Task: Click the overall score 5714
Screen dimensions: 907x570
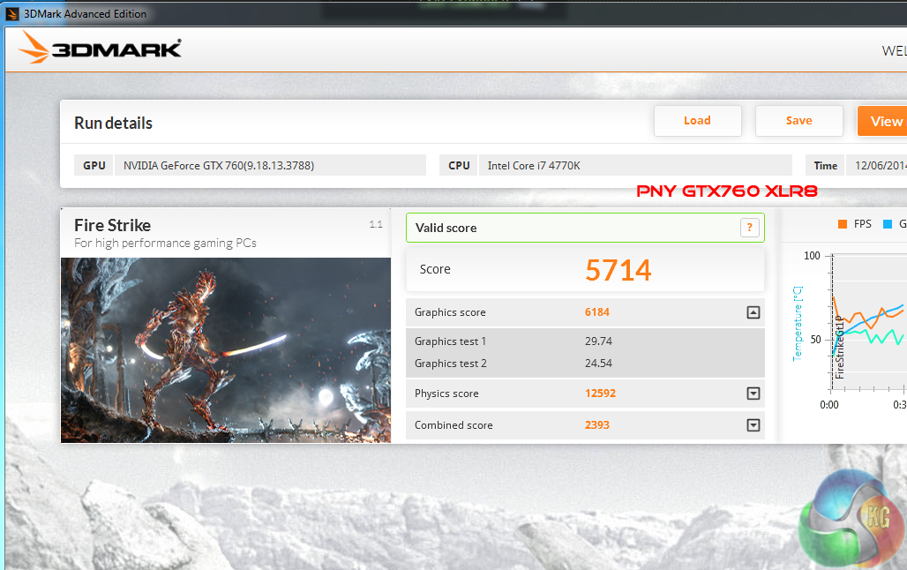Action: pyautogui.click(x=618, y=270)
